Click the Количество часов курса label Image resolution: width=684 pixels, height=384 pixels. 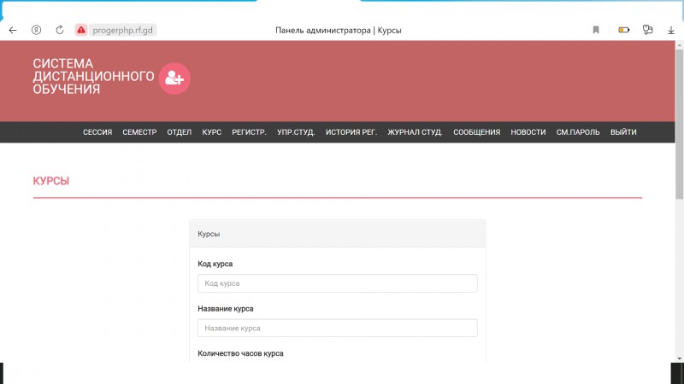click(240, 353)
